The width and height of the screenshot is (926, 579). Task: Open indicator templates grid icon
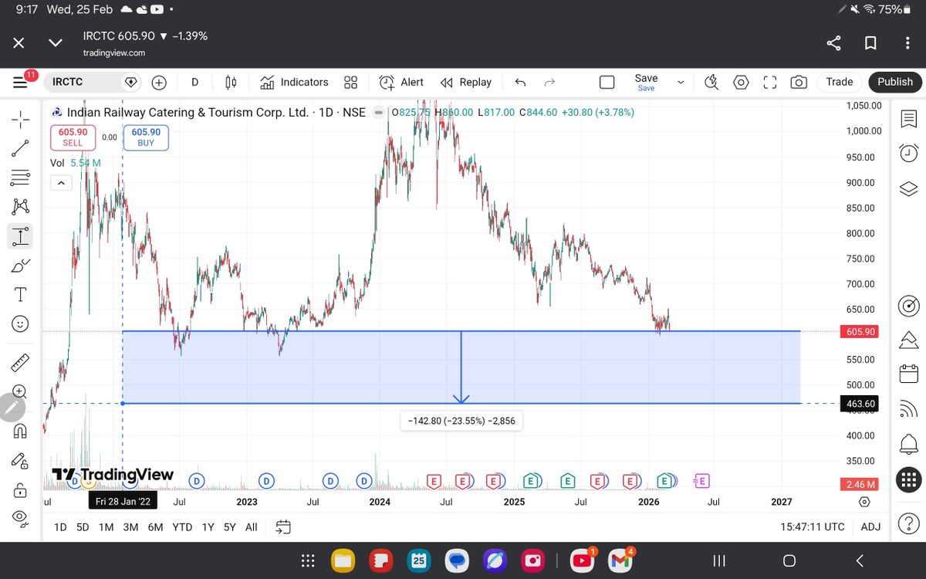click(351, 82)
